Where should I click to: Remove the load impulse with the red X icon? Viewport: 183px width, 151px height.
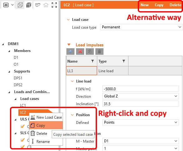[80, 51]
